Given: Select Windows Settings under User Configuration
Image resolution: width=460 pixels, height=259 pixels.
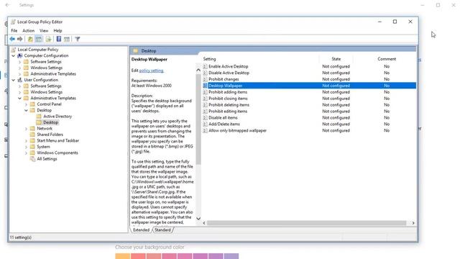Looking at the screenshot, I should tap(46, 92).
